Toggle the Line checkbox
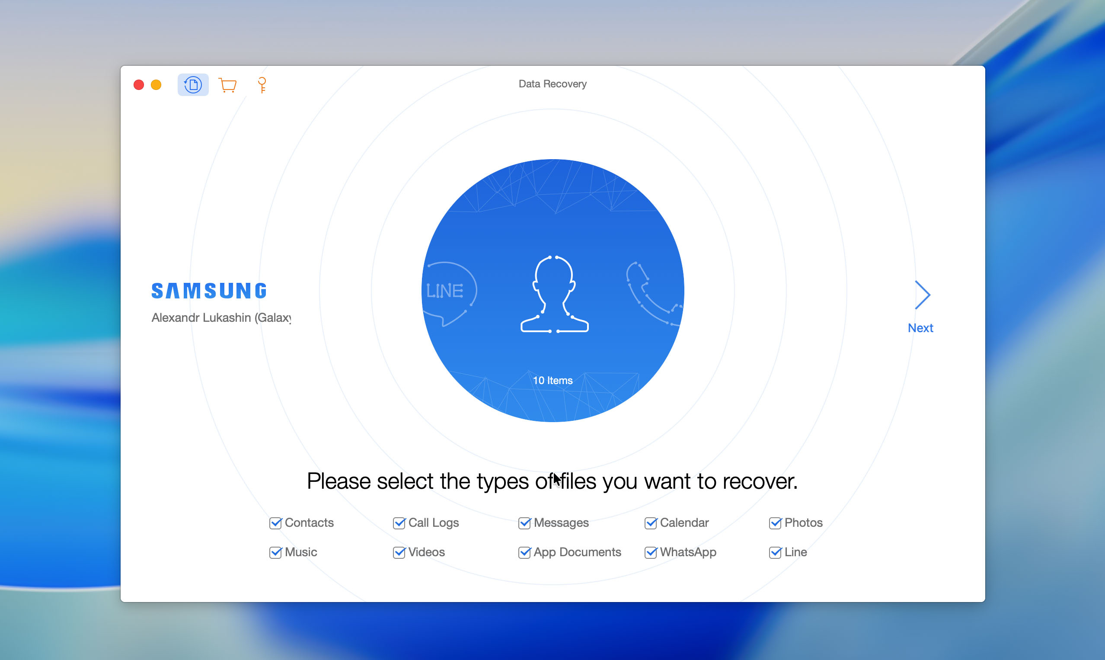Viewport: 1105px width, 660px height. [x=775, y=552]
